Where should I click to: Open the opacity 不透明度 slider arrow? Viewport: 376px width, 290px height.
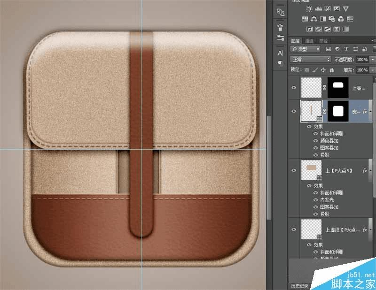[372, 60]
